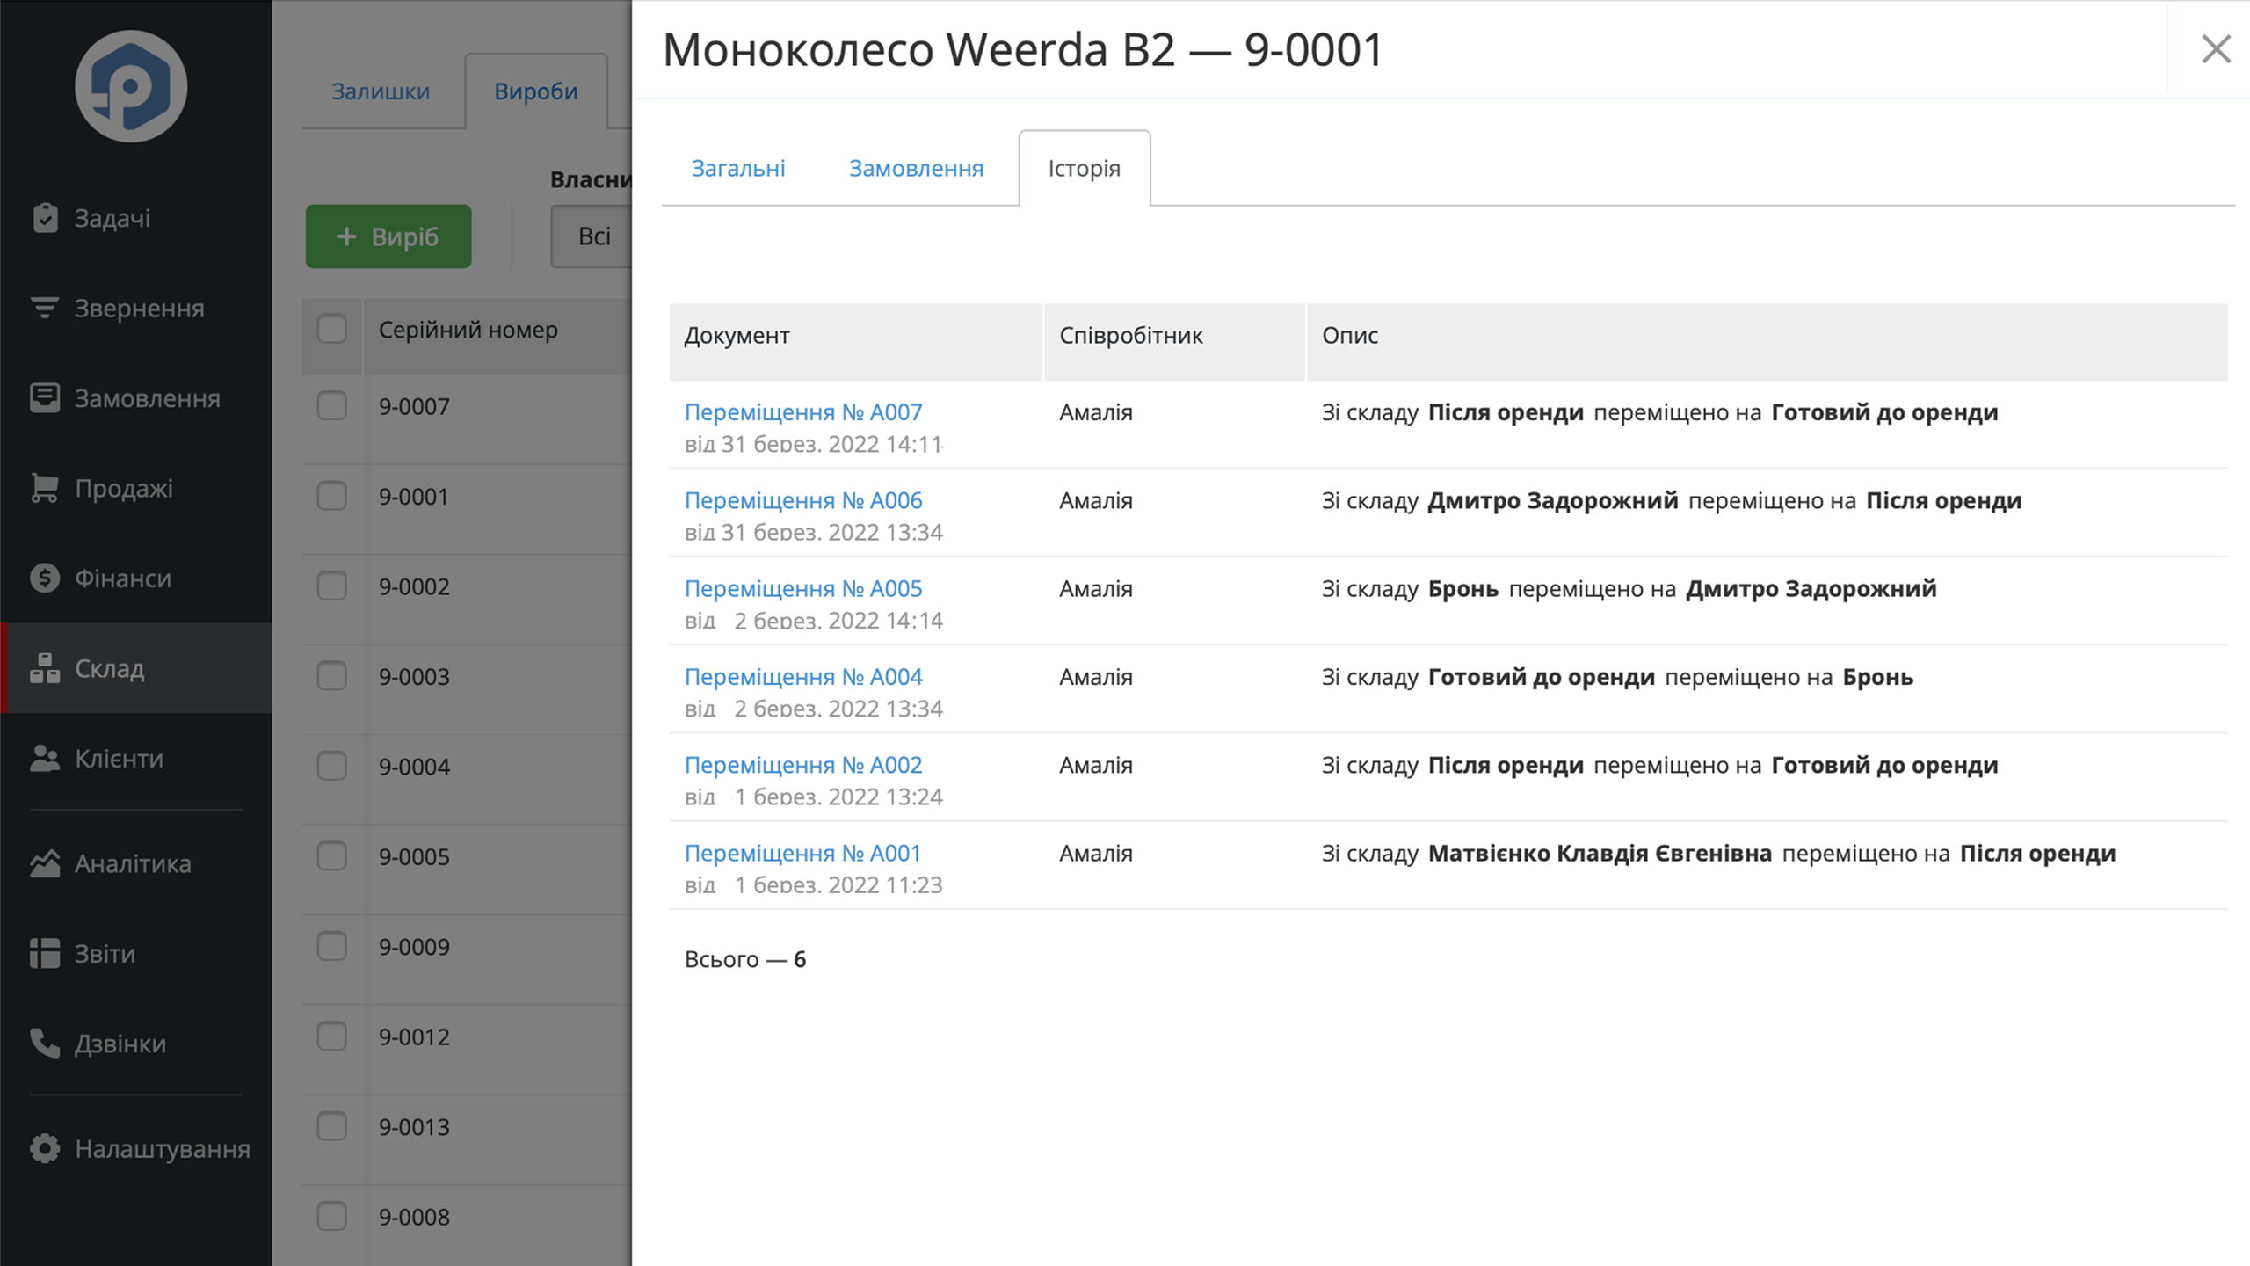The image size is (2250, 1266).
Task: Click the date від 2 берез. 2022 14:14
Action: pos(814,621)
